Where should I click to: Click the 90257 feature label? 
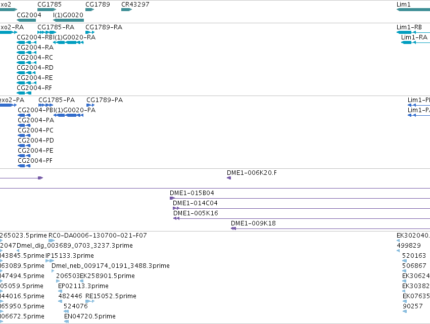(413, 306)
